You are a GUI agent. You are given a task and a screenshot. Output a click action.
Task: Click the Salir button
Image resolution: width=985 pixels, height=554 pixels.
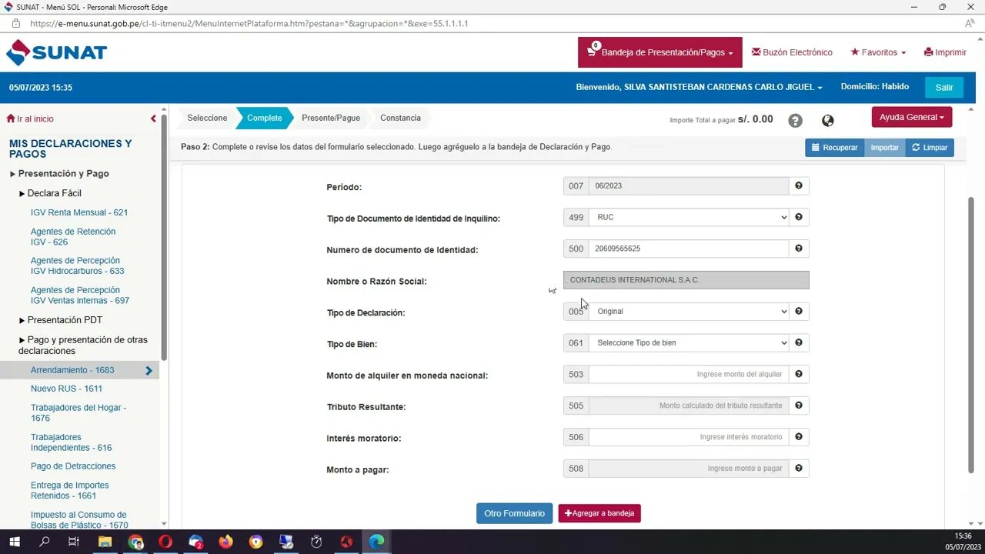[x=944, y=87]
